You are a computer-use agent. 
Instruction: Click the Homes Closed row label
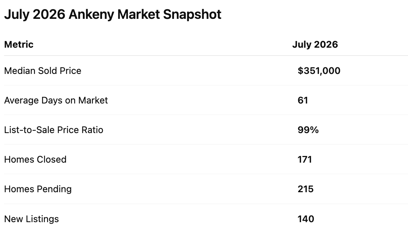pos(35,160)
